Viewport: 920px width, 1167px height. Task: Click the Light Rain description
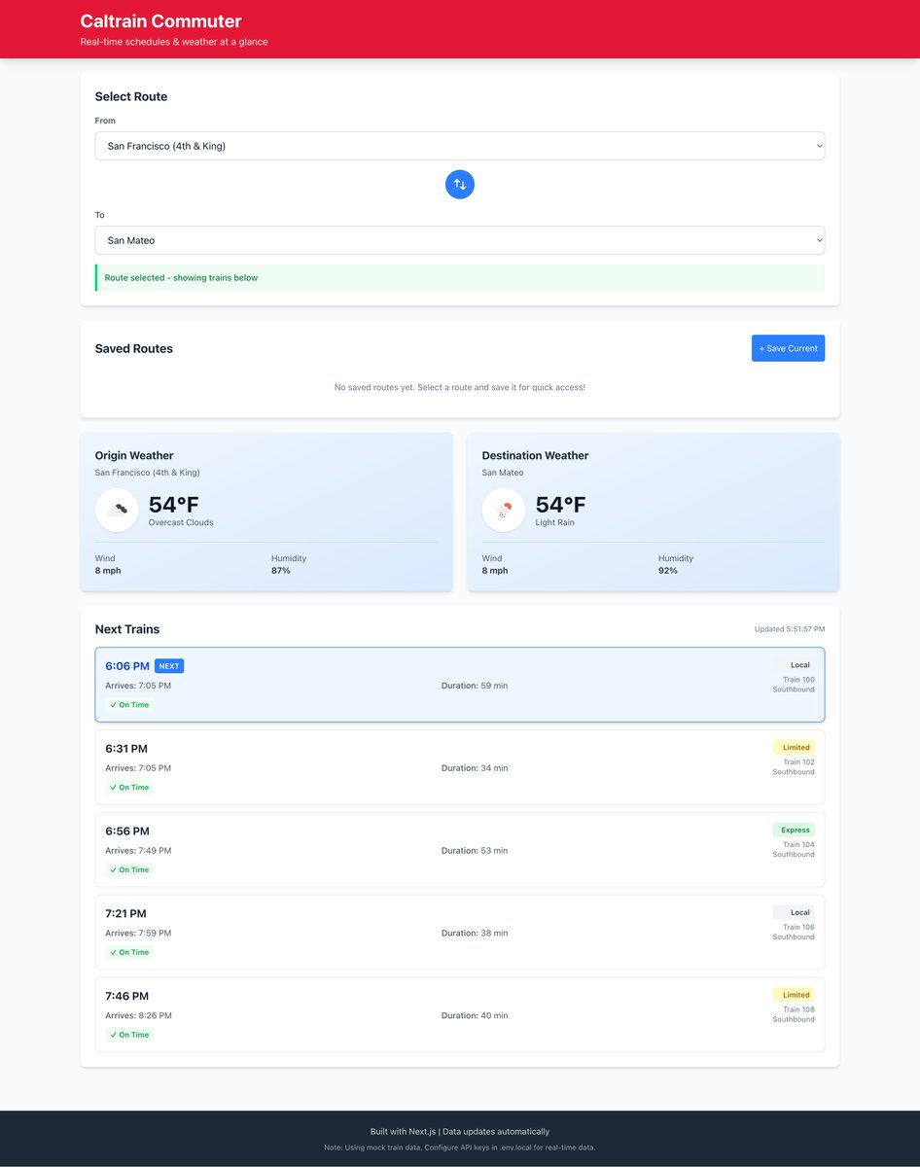pyautogui.click(x=556, y=523)
